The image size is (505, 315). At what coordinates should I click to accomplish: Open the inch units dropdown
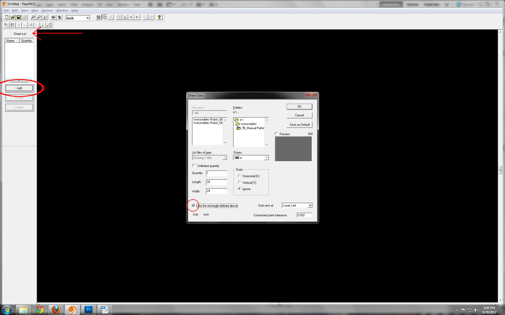(88, 18)
